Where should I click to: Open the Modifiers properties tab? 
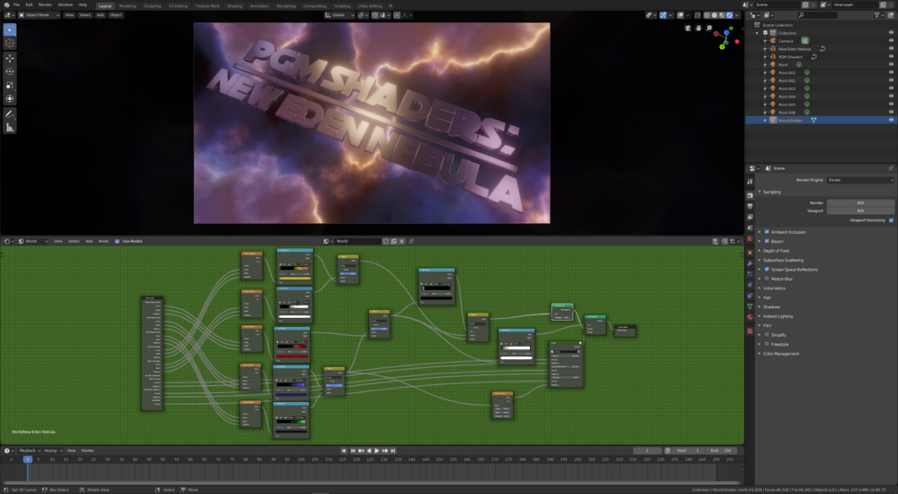(750, 264)
